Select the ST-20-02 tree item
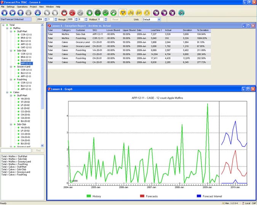The height and width of the screenshot is (205, 257). pyautogui.click(x=26, y=102)
